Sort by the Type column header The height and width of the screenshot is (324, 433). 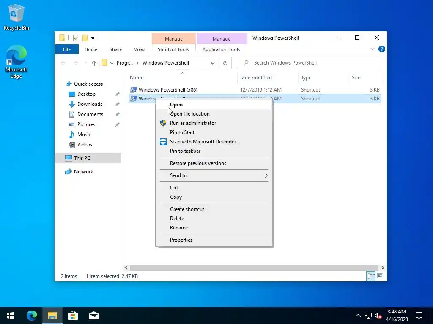(x=323, y=78)
